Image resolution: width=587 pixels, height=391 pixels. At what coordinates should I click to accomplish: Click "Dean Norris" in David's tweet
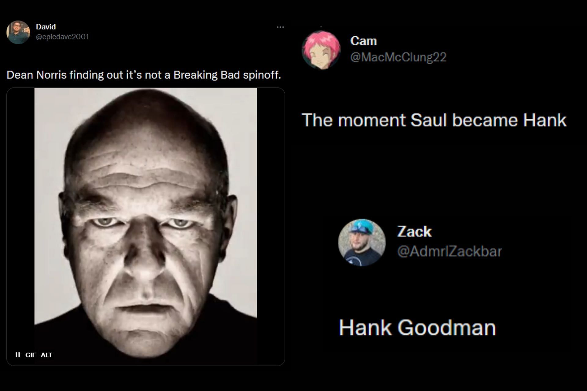(36, 75)
